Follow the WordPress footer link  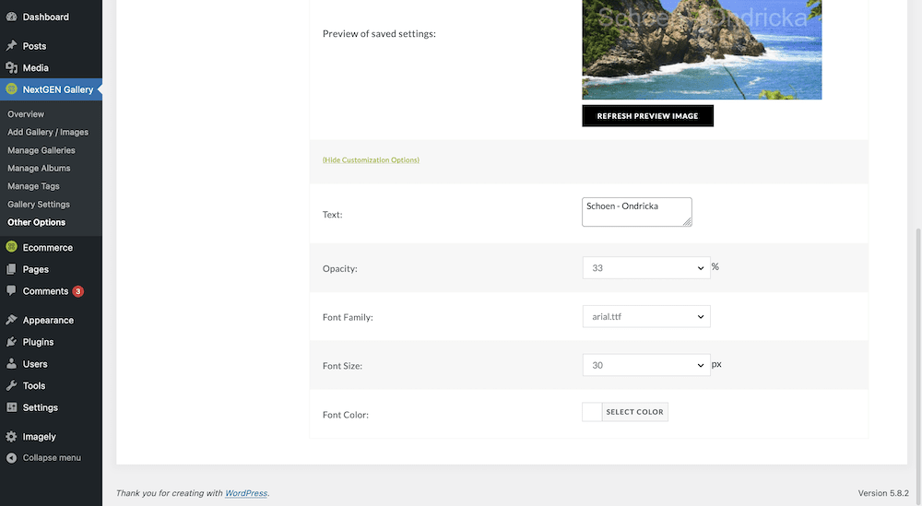click(x=246, y=493)
